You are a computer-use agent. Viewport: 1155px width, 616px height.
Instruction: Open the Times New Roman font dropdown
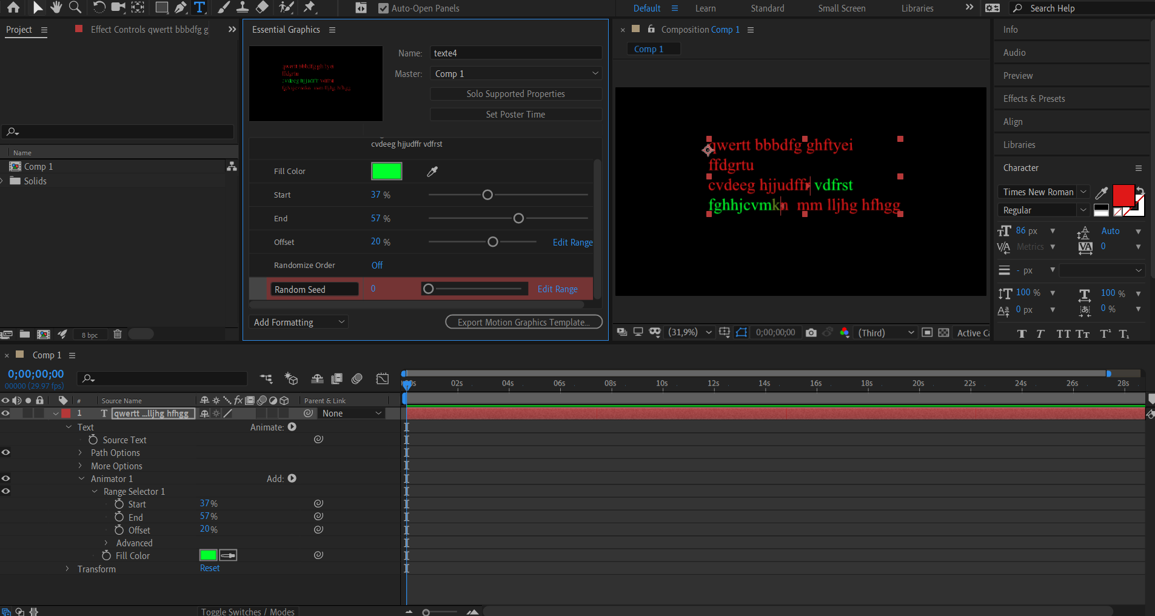click(x=1043, y=192)
